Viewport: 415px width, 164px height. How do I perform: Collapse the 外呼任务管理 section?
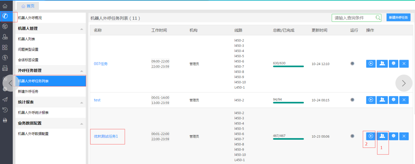82,71
